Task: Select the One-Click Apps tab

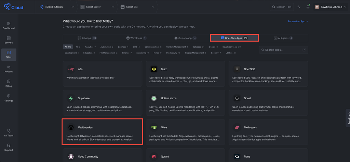Action: [x=234, y=38]
